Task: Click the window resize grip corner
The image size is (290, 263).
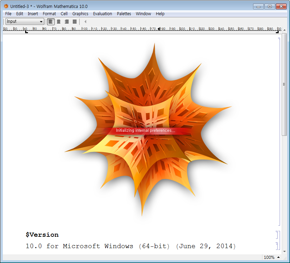Action: 285,258
